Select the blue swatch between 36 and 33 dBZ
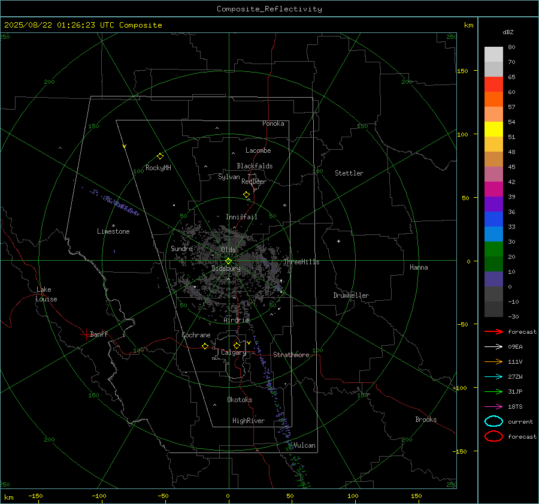The image size is (539, 504). point(493,219)
